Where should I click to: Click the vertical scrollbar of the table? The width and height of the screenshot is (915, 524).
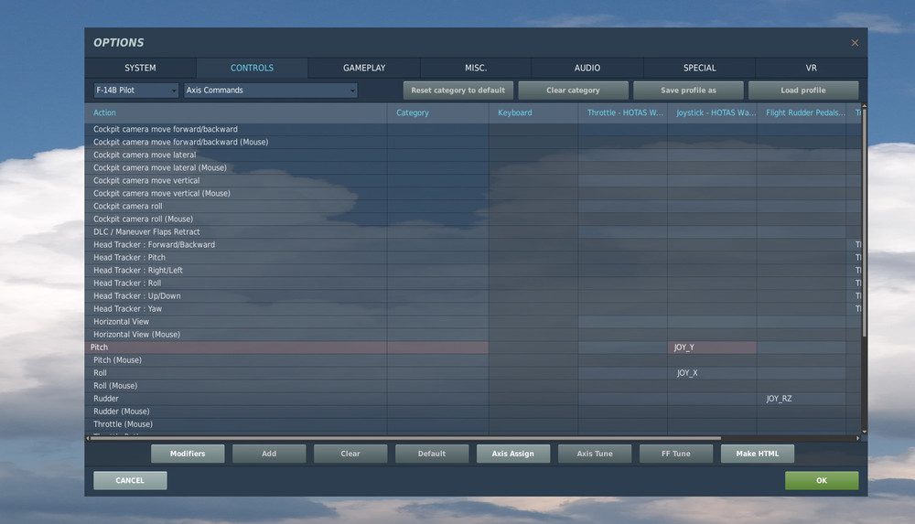coord(865,222)
